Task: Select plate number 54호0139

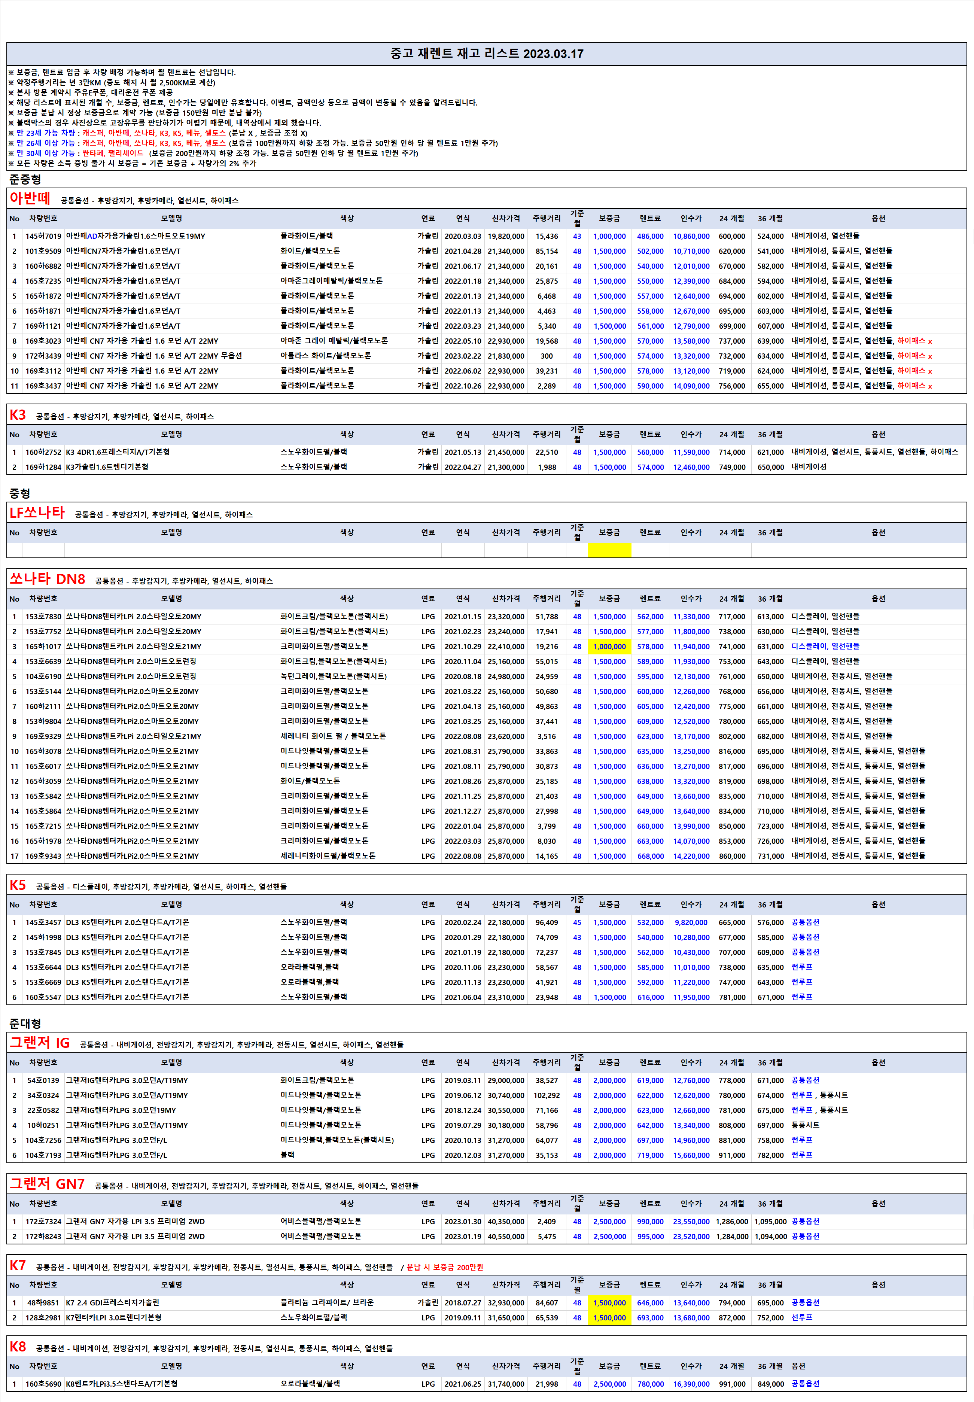Action: 43,1080
